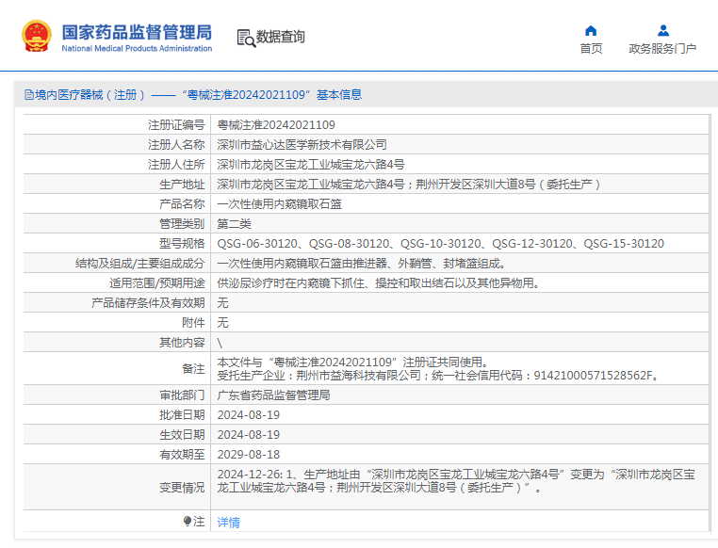Click expiry date 2029-08-18
The height and width of the screenshot is (548, 718).
[248, 454]
